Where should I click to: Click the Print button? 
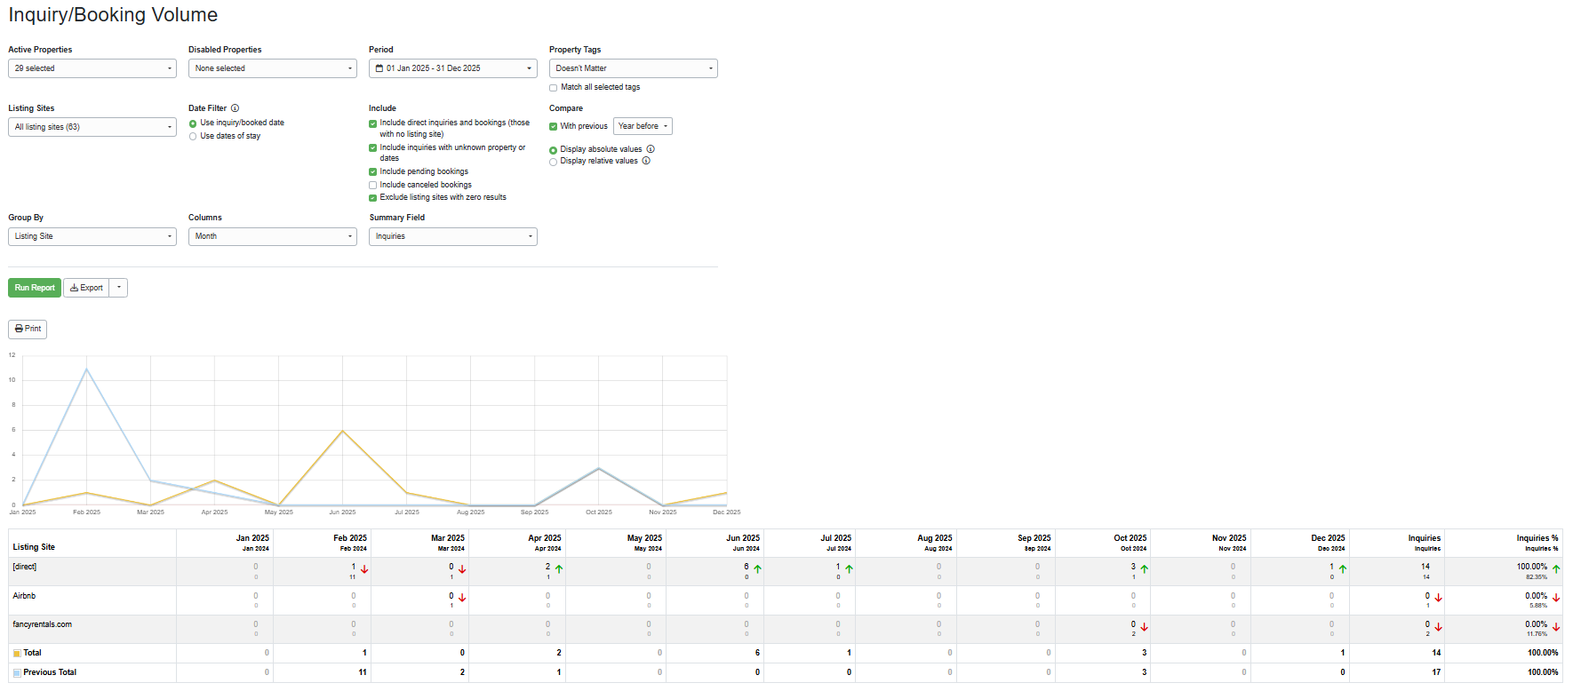28,329
